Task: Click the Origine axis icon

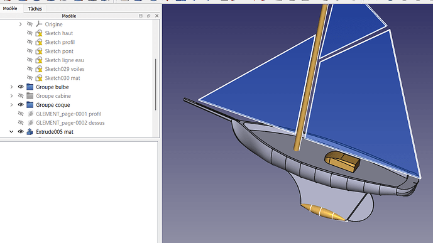Action: pyautogui.click(x=39, y=24)
